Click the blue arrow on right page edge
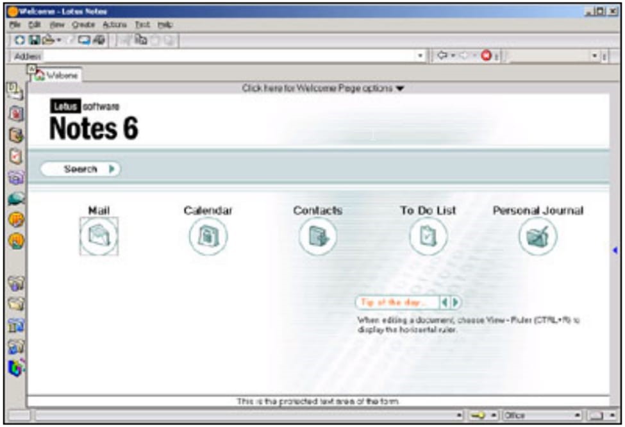This screenshot has height=427, width=625. (x=615, y=251)
